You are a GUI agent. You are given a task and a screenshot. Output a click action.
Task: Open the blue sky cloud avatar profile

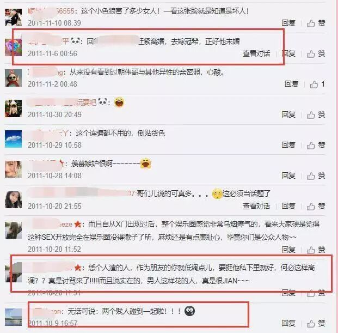click(x=14, y=139)
